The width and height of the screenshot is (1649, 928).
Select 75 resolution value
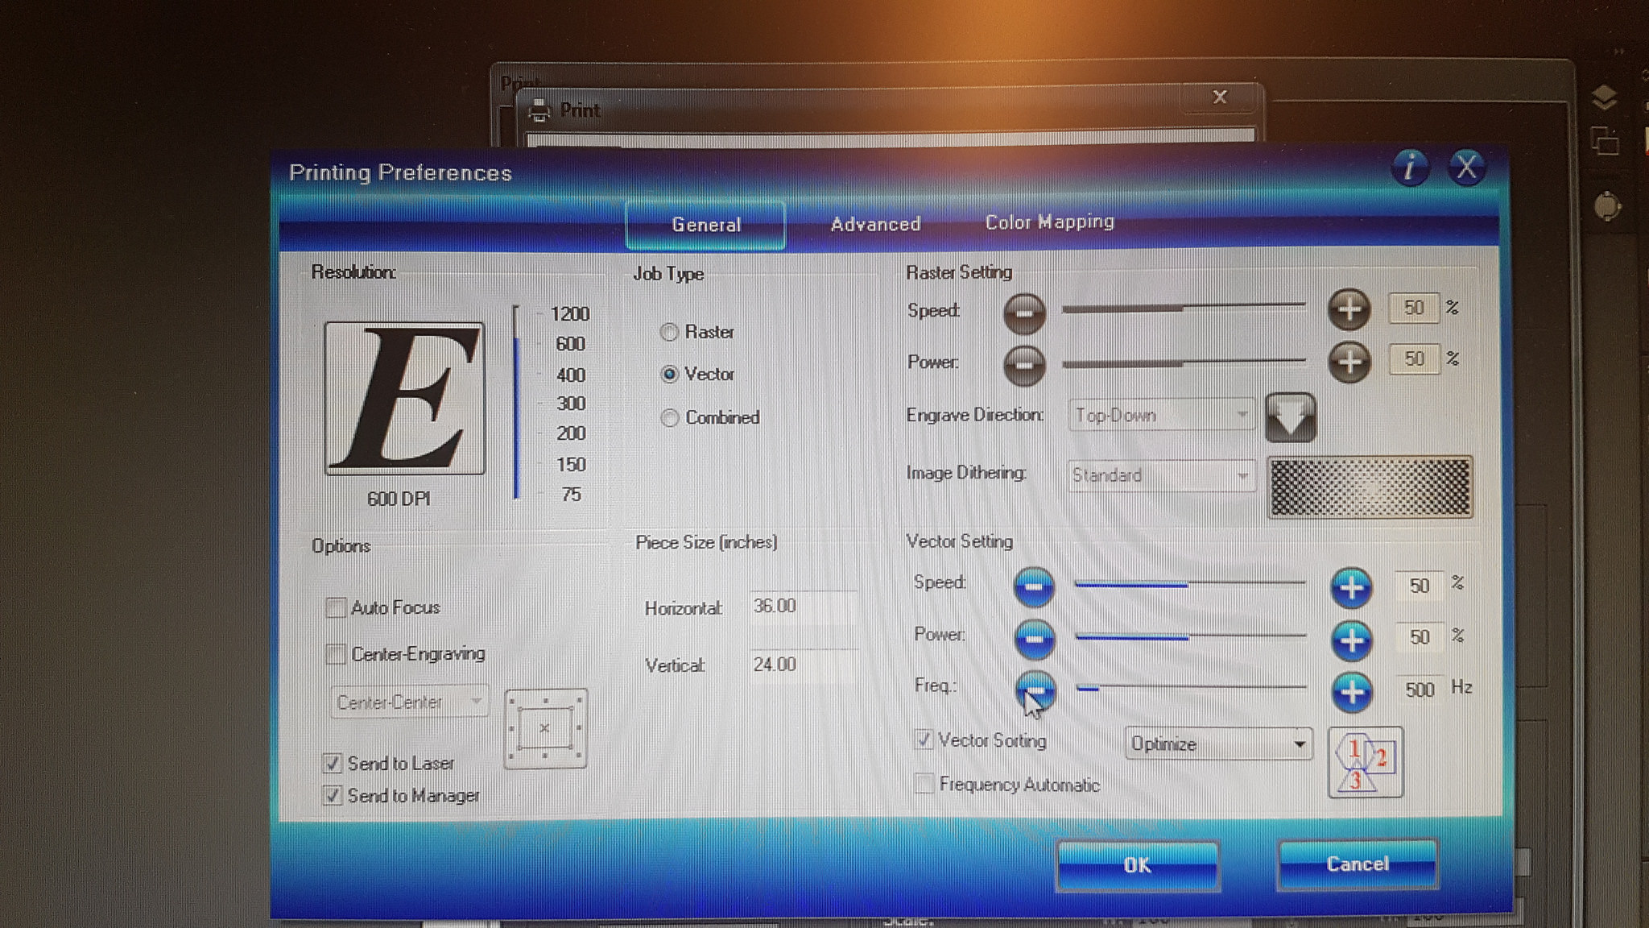point(571,495)
